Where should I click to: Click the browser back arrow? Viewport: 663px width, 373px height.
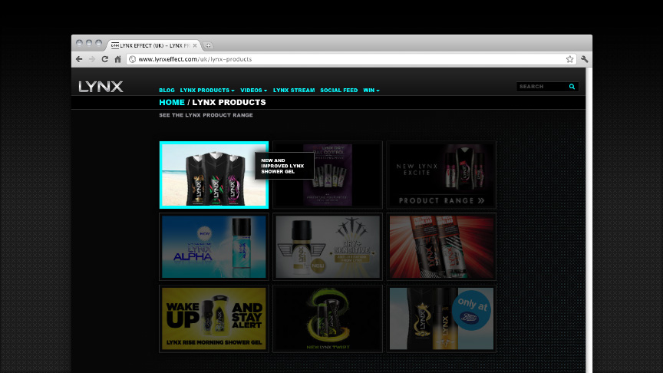click(x=79, y=59)
